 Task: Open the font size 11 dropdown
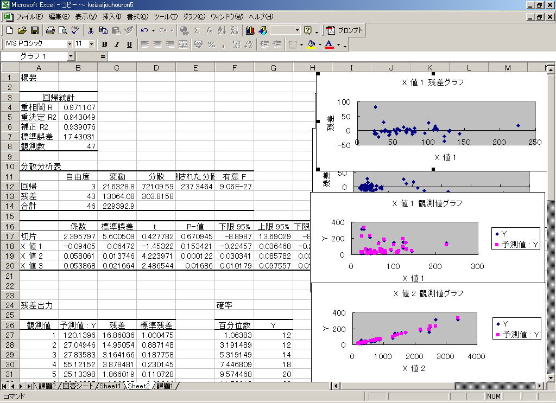coord(91,44)
